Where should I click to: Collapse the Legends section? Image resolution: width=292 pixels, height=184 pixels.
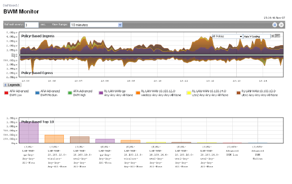coord(12,85)
